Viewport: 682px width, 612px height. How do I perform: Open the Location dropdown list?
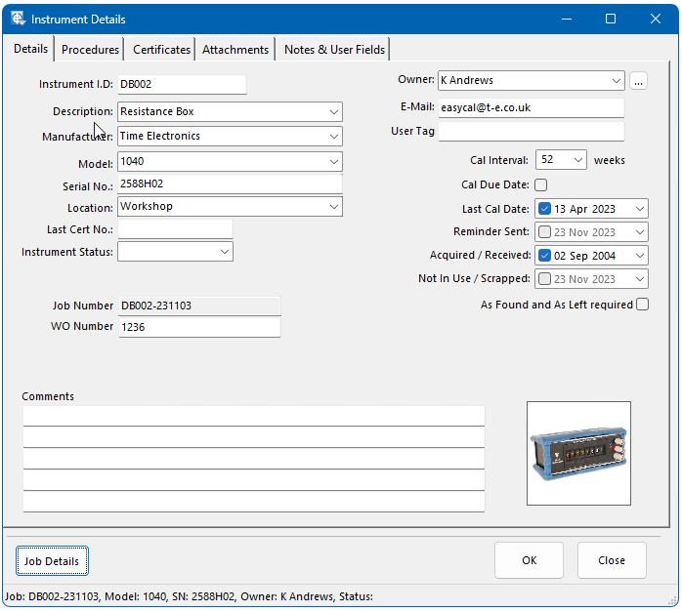(334, 207)
